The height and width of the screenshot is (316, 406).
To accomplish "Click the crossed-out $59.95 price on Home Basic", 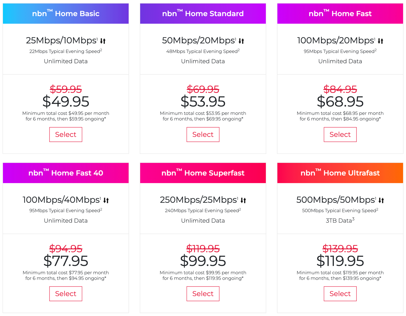I will point(66,90).
